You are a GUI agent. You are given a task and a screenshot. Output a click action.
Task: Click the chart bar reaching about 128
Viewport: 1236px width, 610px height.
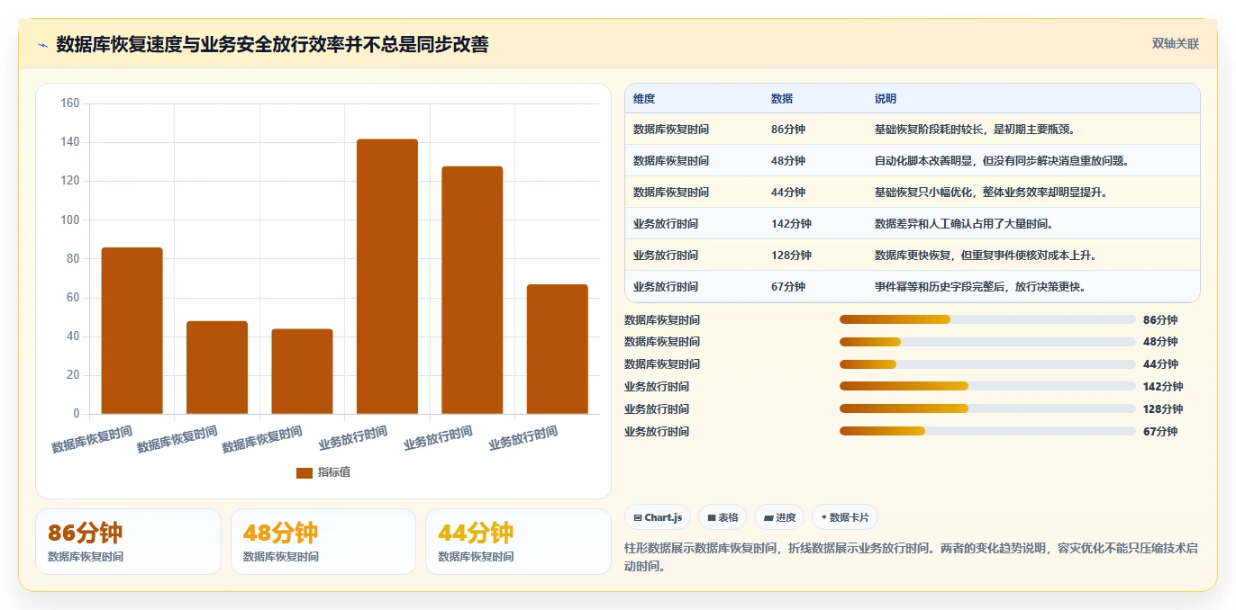pyautogui.click(x=472, y=290)
